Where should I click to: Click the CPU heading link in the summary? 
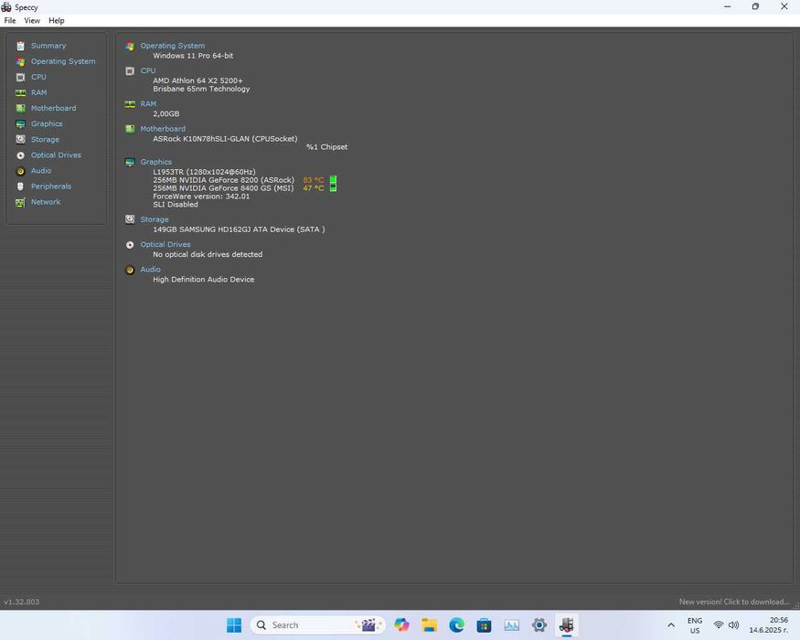coord(148,70)
